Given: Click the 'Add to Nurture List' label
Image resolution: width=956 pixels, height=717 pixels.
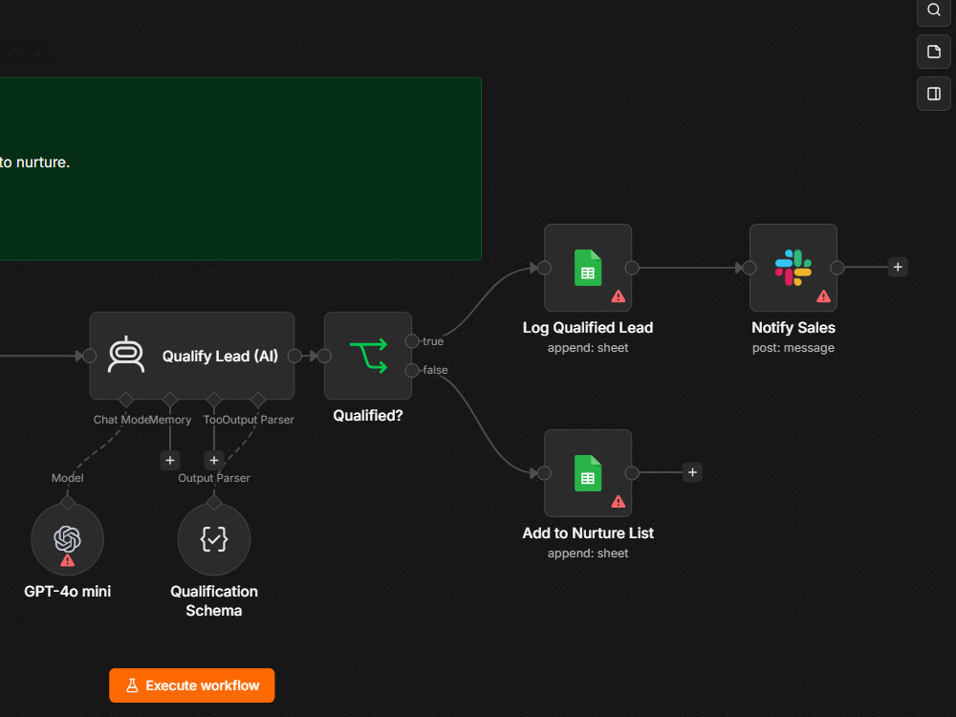Looking at the screenshot, I should click(588, 533).
